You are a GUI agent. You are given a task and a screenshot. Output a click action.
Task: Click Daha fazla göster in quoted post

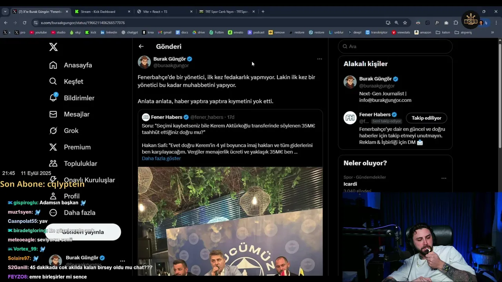(x=161, y=158)
